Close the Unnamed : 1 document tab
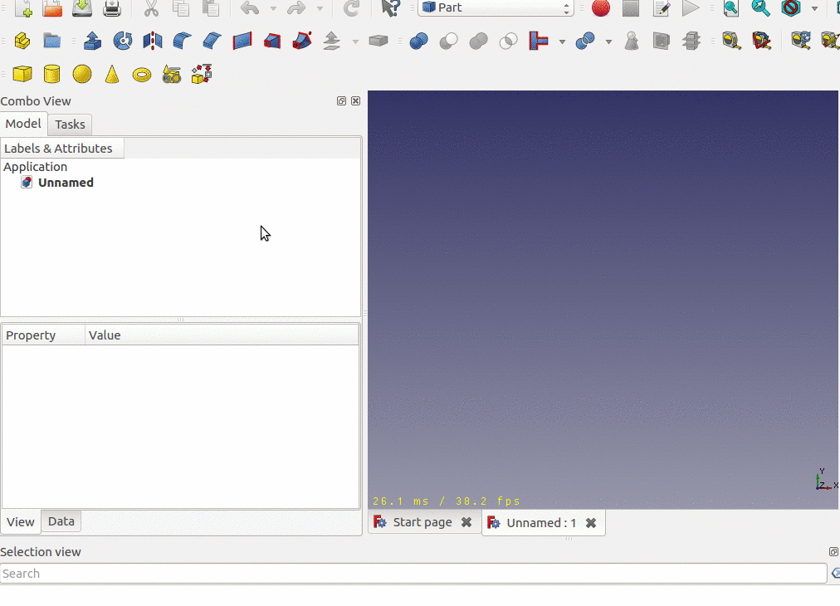840x606 pixels. click(591, 523)
